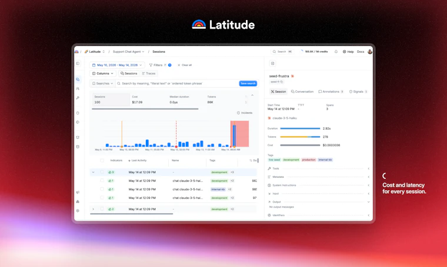
Task: Click the credits usage indicator
Action: tap(314, 52)
